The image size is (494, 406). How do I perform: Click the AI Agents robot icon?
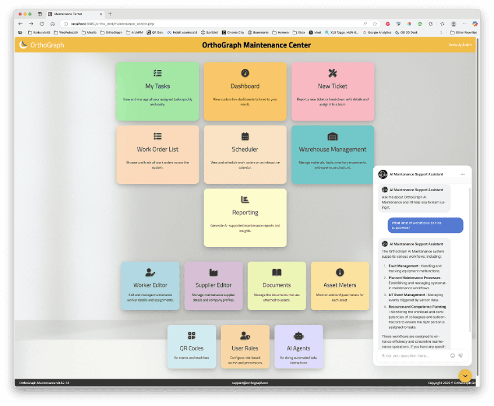[299, 336]
